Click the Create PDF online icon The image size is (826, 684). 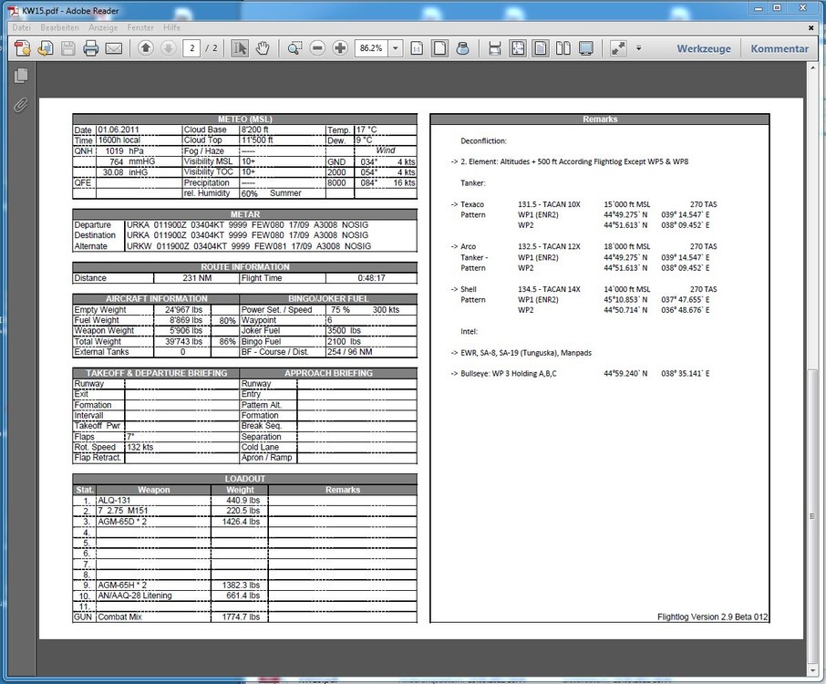point(22,48)
